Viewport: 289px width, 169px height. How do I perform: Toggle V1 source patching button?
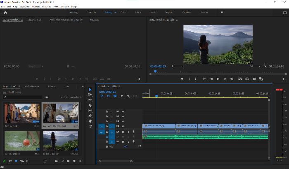102,126
